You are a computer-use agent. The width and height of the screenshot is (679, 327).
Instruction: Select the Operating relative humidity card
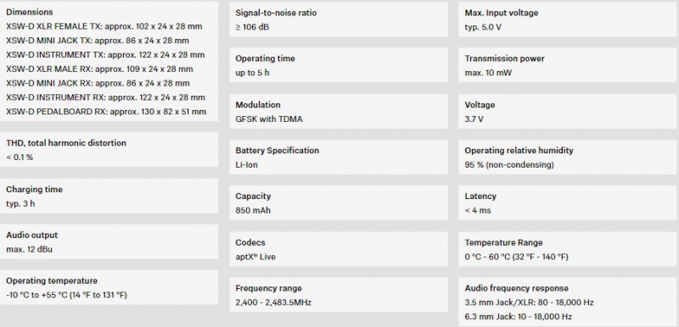[569, 158]
